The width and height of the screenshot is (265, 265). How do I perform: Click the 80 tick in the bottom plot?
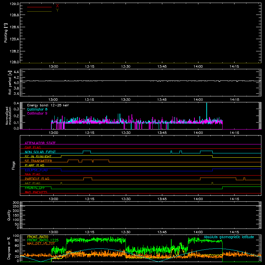[x=17, y=240]
